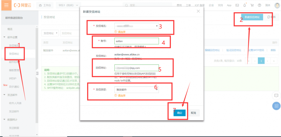Open the 费用 menu
281x137 pixels.
[x=179, y=5]
